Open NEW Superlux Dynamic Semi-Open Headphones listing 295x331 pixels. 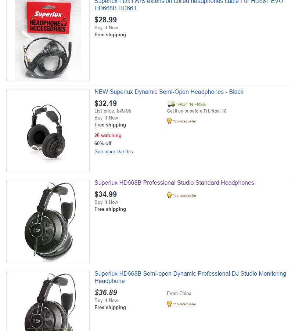pyautogui.click(x=169, y=92)
